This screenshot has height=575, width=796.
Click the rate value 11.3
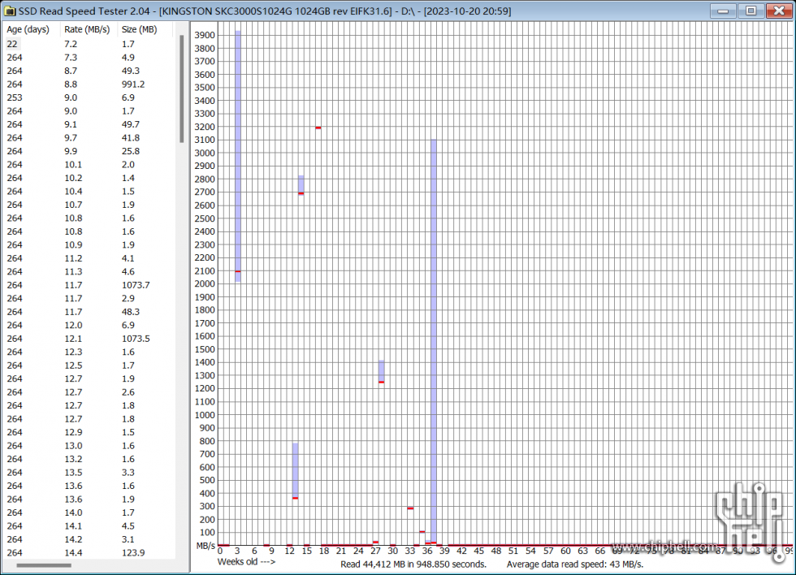point(73,271)
